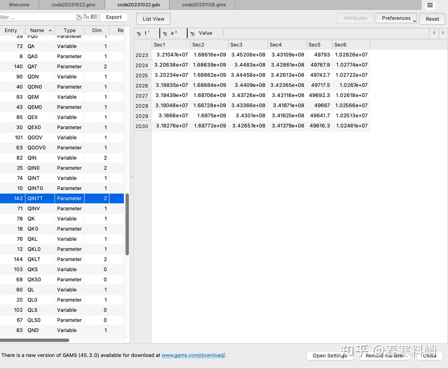This screenshot has width=448, height=369.
Task: Sort by the Name column header arrow
Action: (x=50, y=30)
